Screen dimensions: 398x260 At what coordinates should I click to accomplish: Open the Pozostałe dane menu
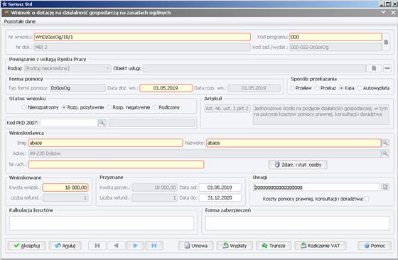point(20,21)
